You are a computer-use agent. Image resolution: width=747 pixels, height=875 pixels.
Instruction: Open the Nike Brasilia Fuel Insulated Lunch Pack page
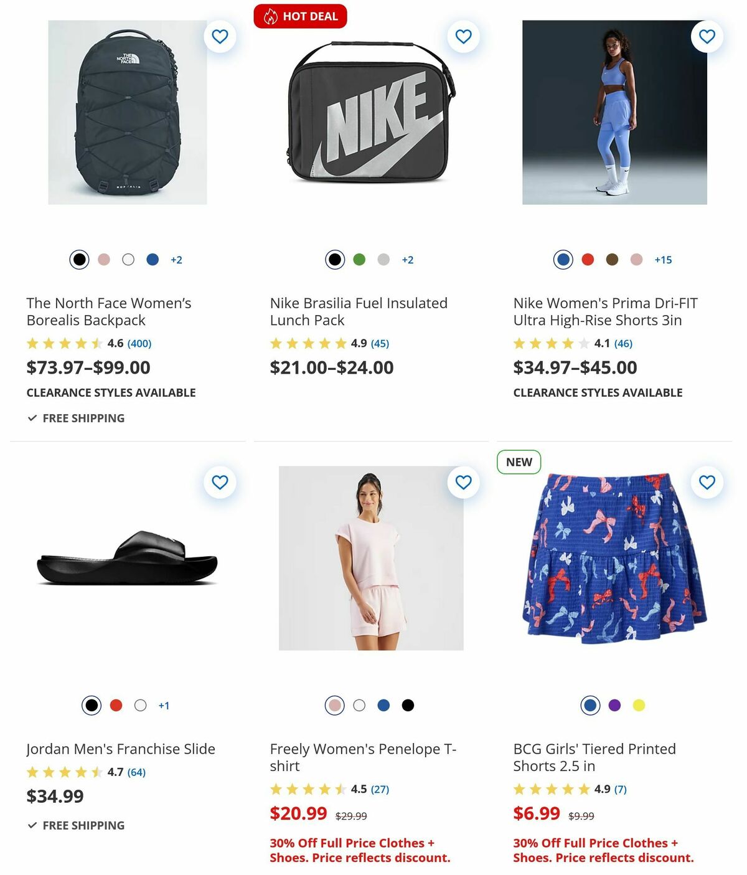pos(358,311)
